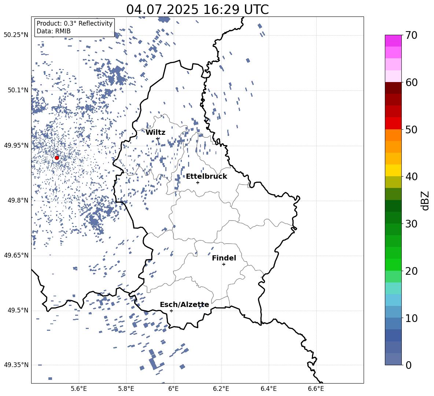
Task: Click the dark maroon colorbar segment below 60
Action: click(x=393, y=88)
